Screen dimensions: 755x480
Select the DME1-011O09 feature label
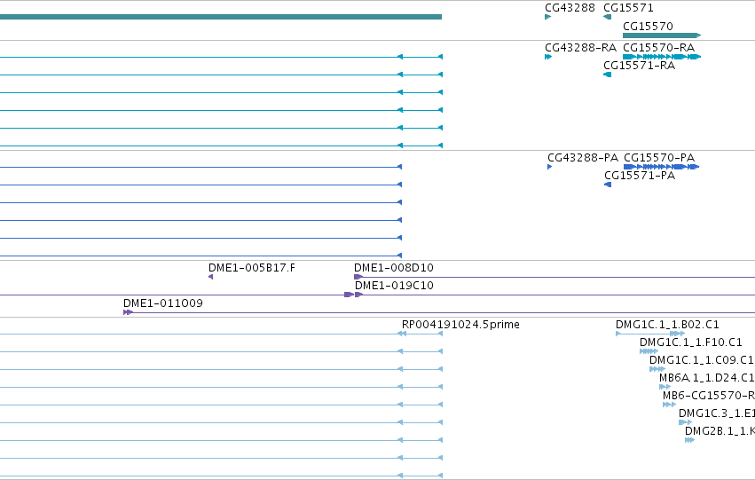pos(162,303)
